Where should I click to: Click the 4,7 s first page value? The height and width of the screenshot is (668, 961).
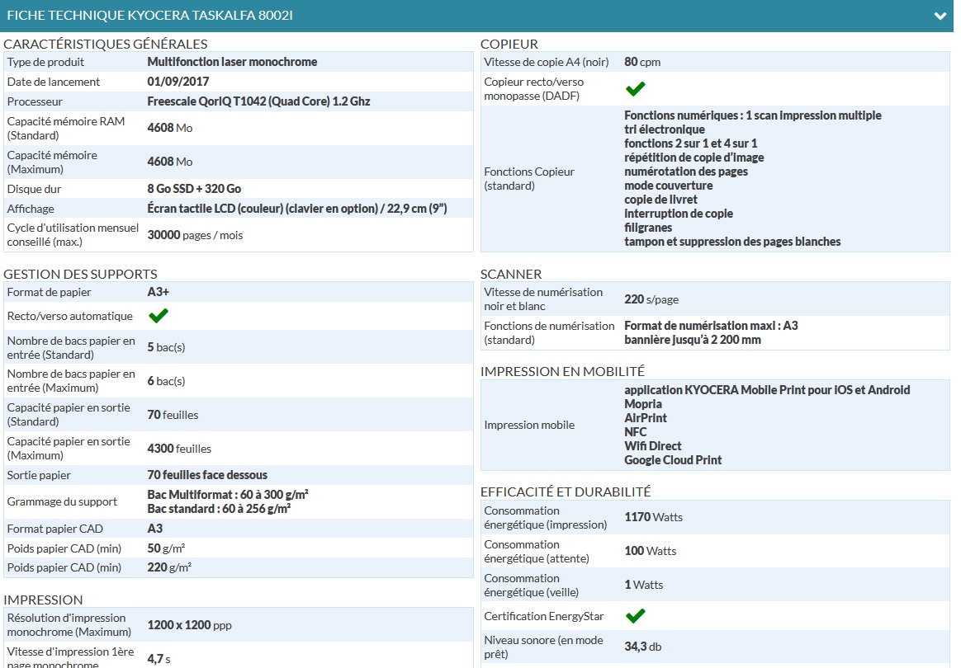tap(159, 659)
